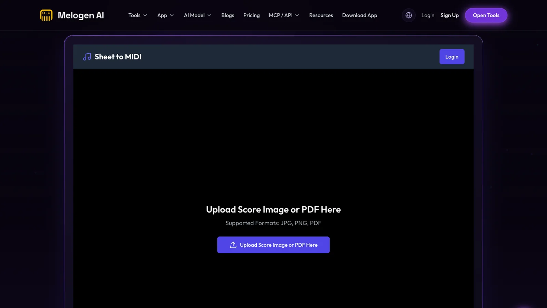
Task: Go to the Blogs page
Action: pos(228,15)
